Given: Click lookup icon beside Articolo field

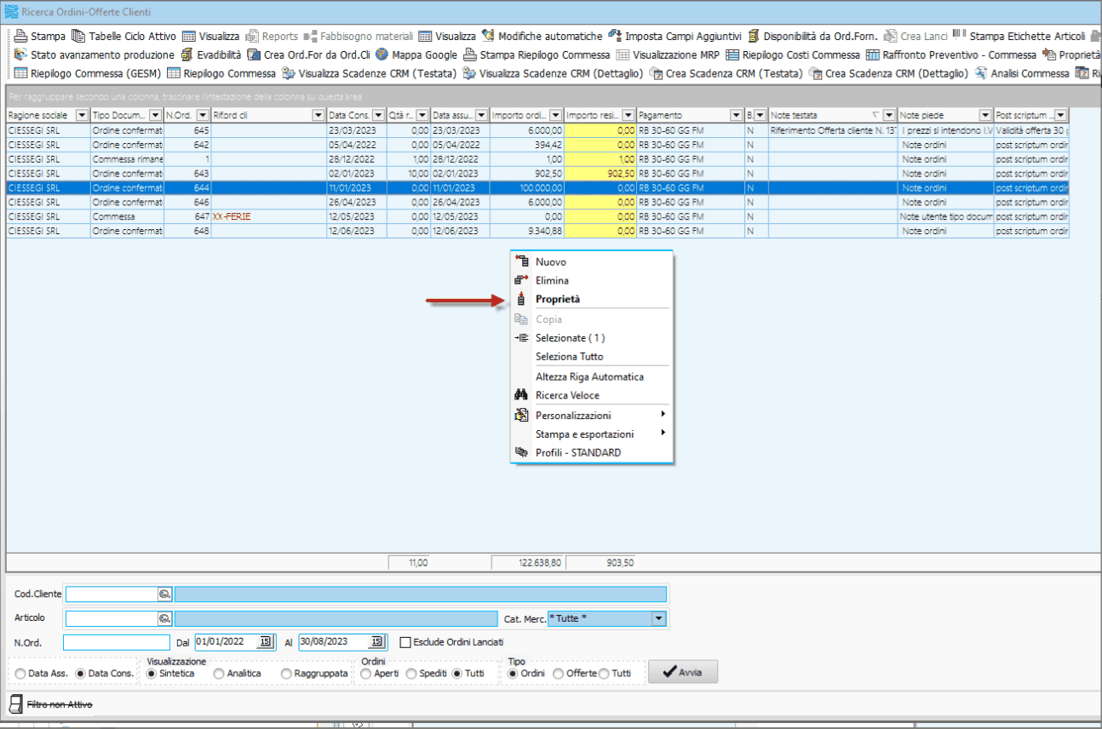Looking at the screenshot, I should tap(165, 618).
